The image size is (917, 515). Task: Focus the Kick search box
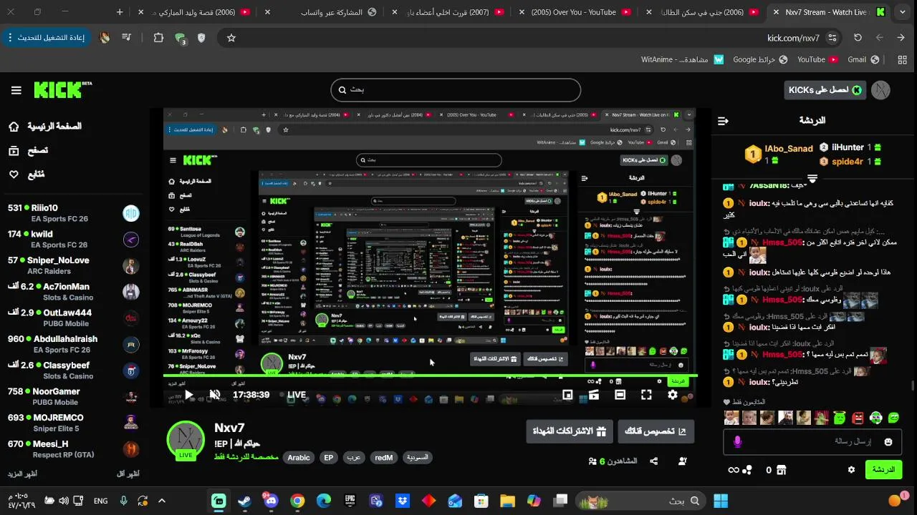[x=456, y=90]
